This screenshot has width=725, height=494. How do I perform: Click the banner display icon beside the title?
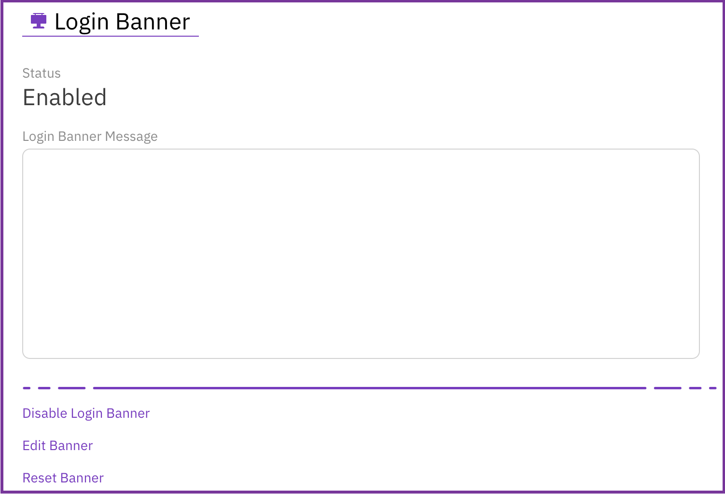click(x=39, y=20)
